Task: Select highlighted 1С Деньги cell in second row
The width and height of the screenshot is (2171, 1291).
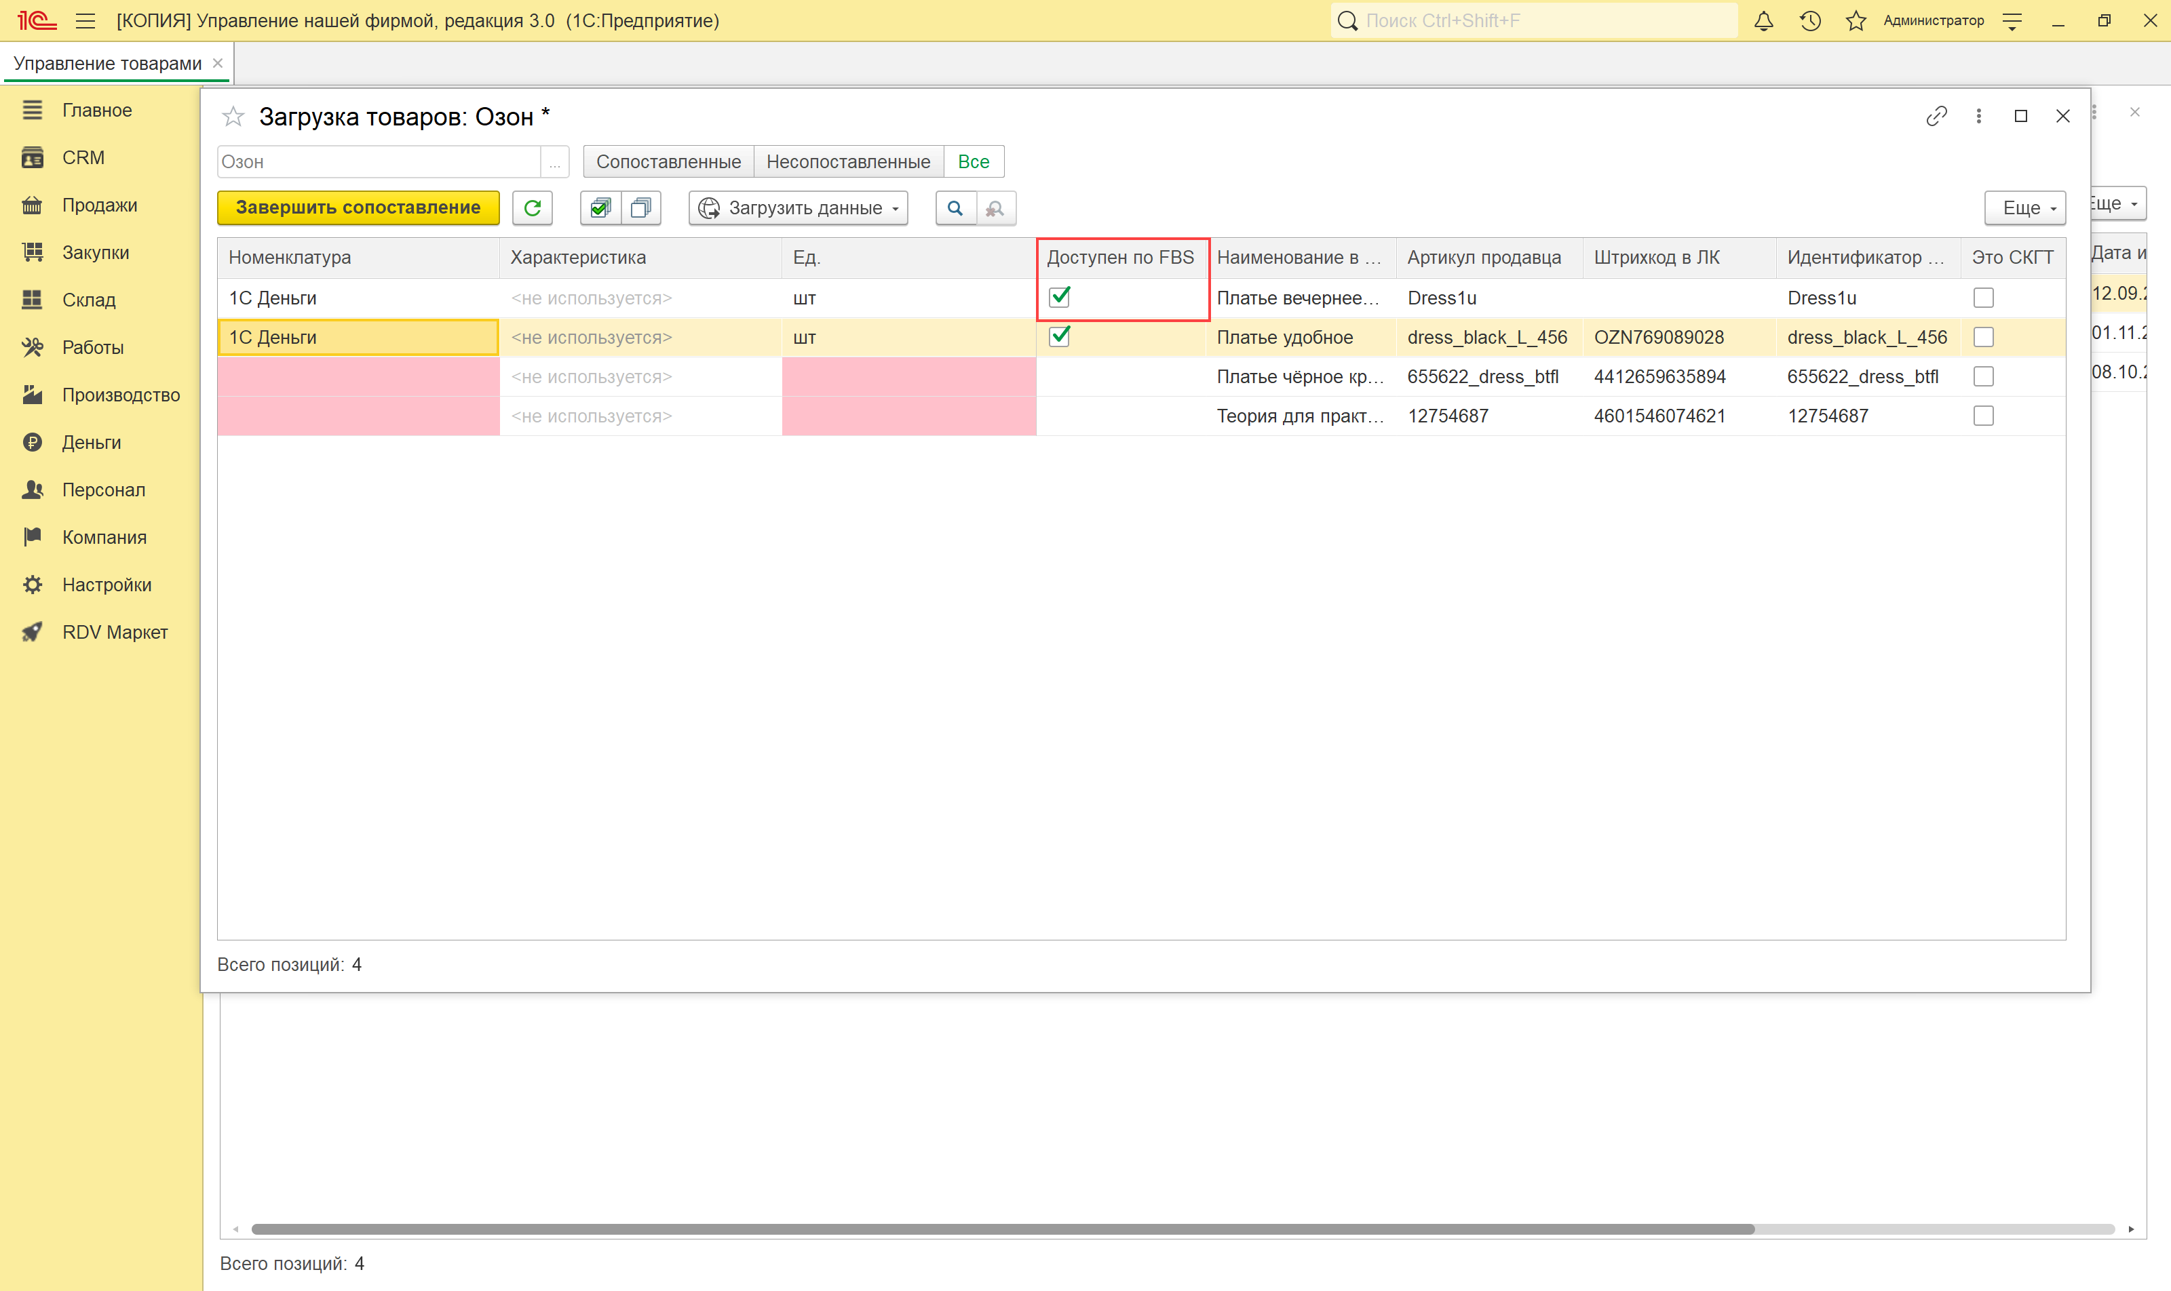Action: pyautogui.click(x=358, y=338)
